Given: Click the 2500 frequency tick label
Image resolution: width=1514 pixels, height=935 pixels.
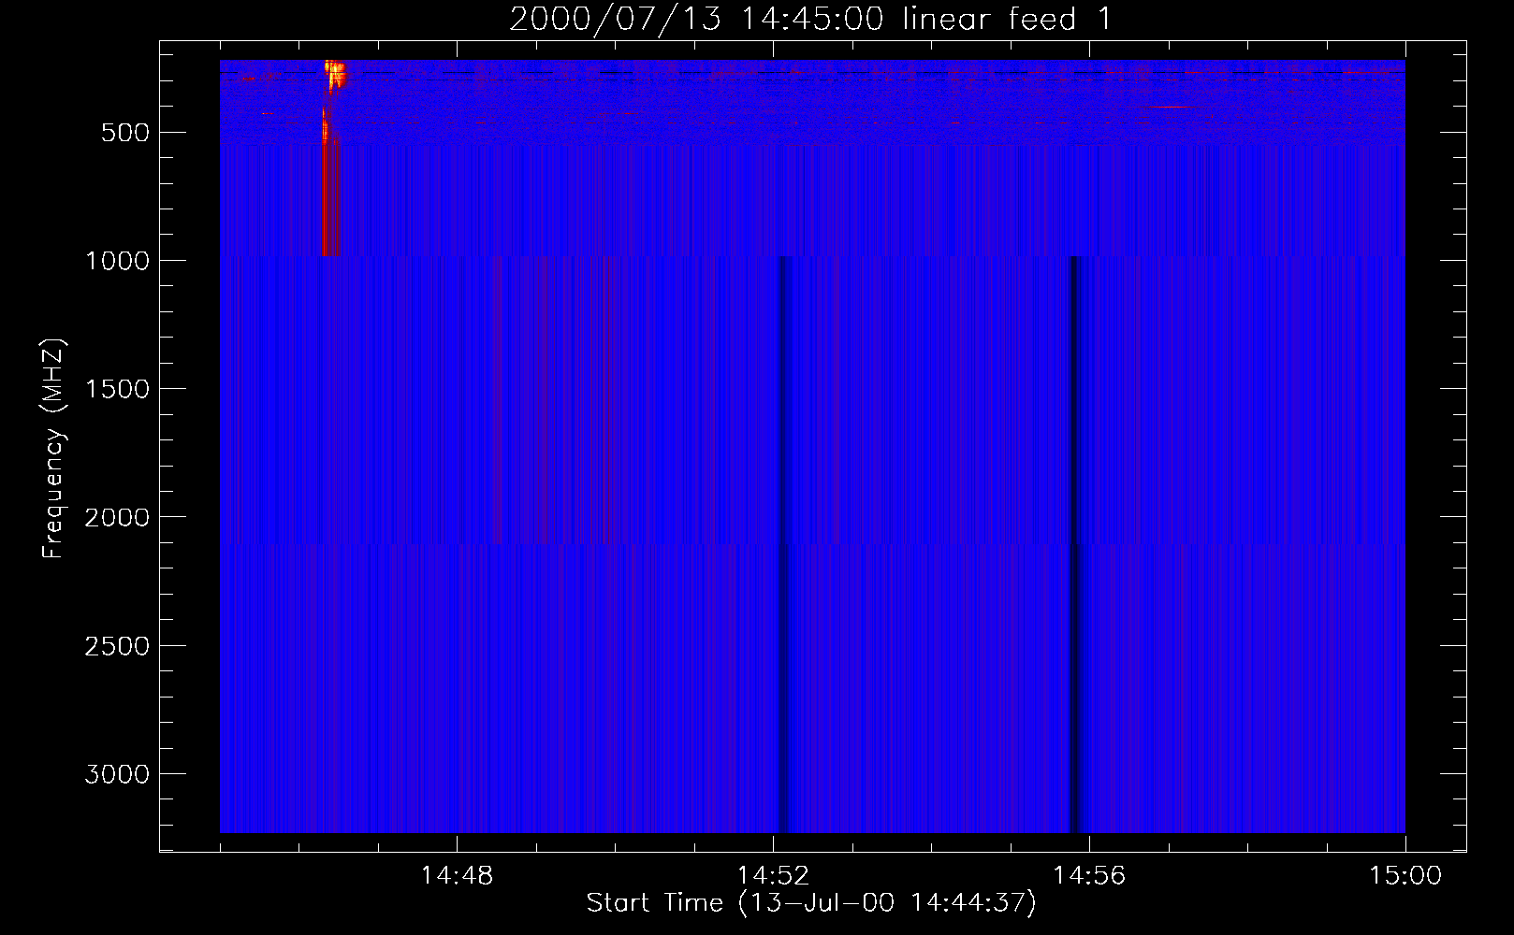Looking at the screenshot, I should click(117, 646).
